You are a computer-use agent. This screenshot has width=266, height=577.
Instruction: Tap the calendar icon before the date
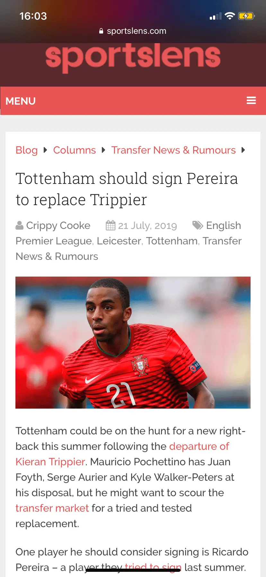[111, 225]
